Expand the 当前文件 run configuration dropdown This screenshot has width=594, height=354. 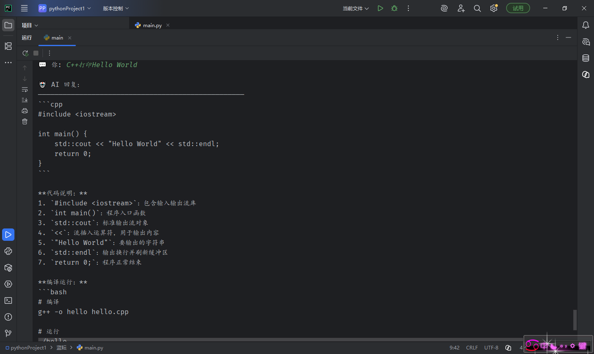[356, 8]
